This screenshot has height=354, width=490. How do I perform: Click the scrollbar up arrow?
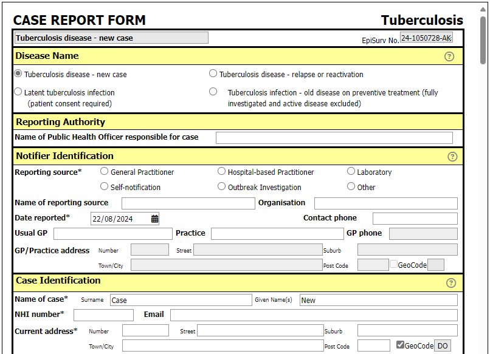click(x=483, y=9)
